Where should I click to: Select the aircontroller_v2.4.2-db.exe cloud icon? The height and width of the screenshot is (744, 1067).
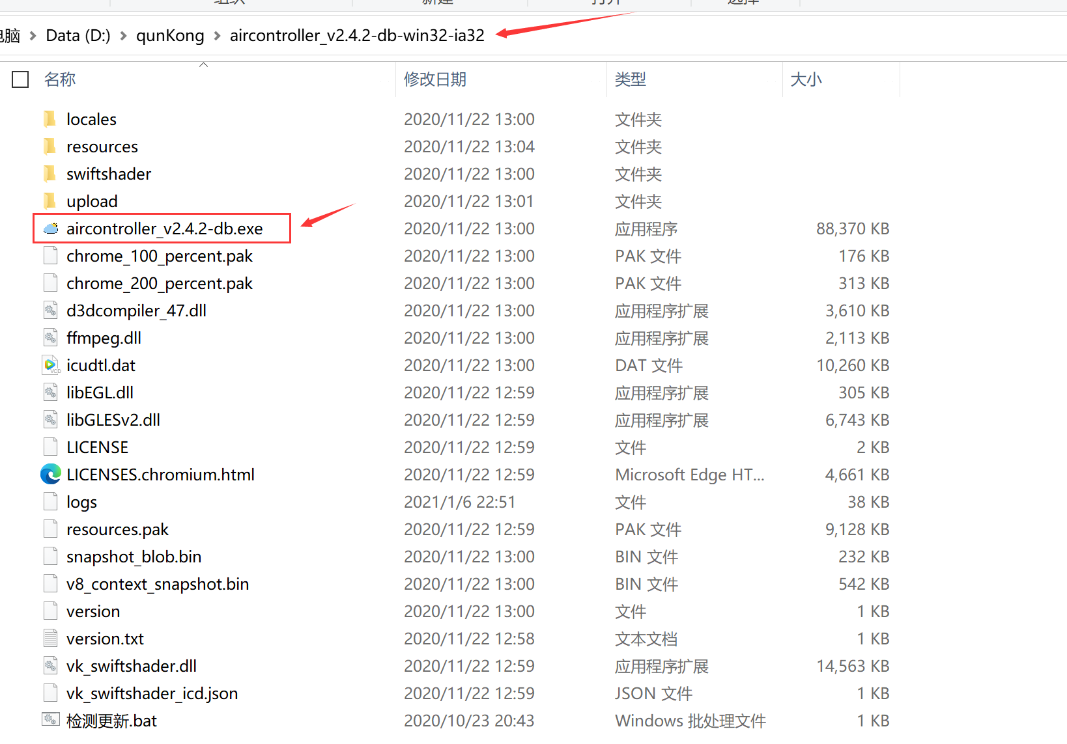click(x=51, y=228)
